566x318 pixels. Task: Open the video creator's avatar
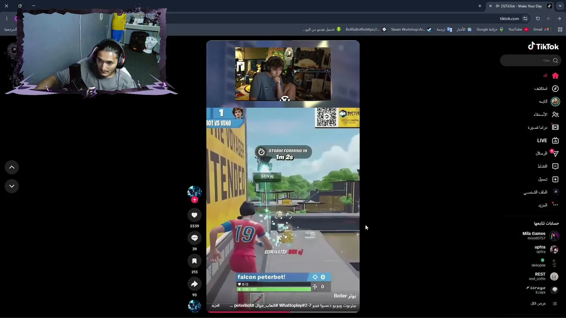pos(194,192)
